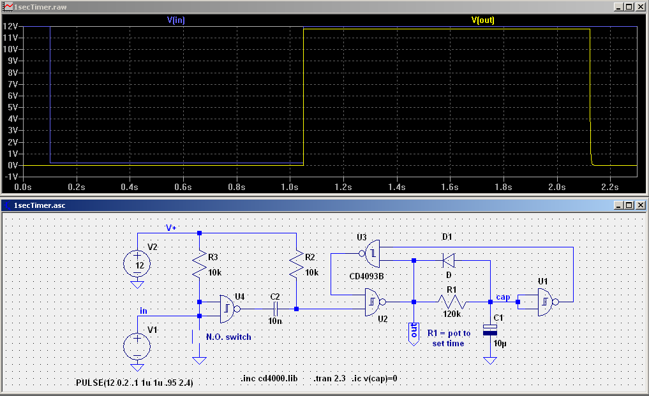
Task: Click the 'V+' net label
Action: tap(171, 228)
